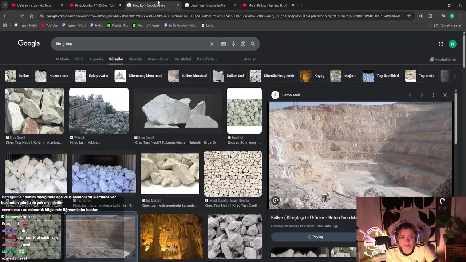Open the bookmarks apps grid icon

click(5, 25)
